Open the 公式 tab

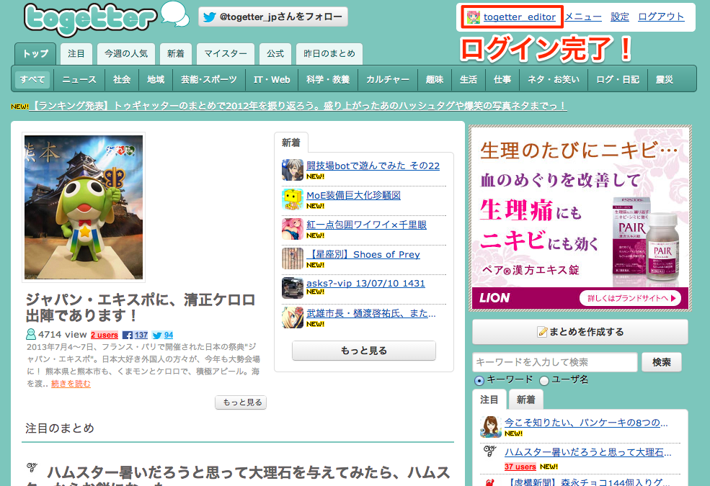coord(275,54)
